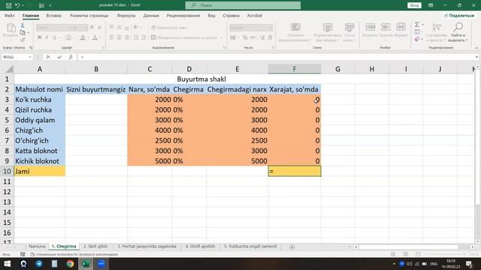481x270 pixels.
Task: Click the Поиск search box
Action: coord(243,5)
